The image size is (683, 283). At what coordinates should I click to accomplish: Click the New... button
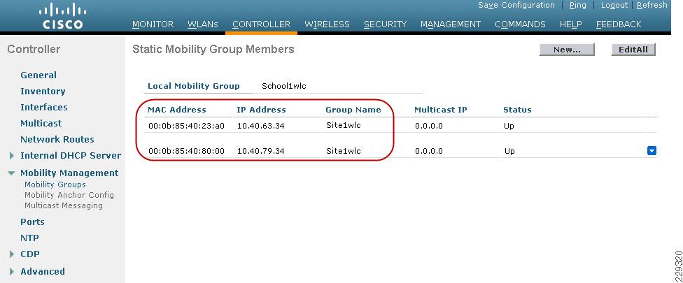point(567,50)
